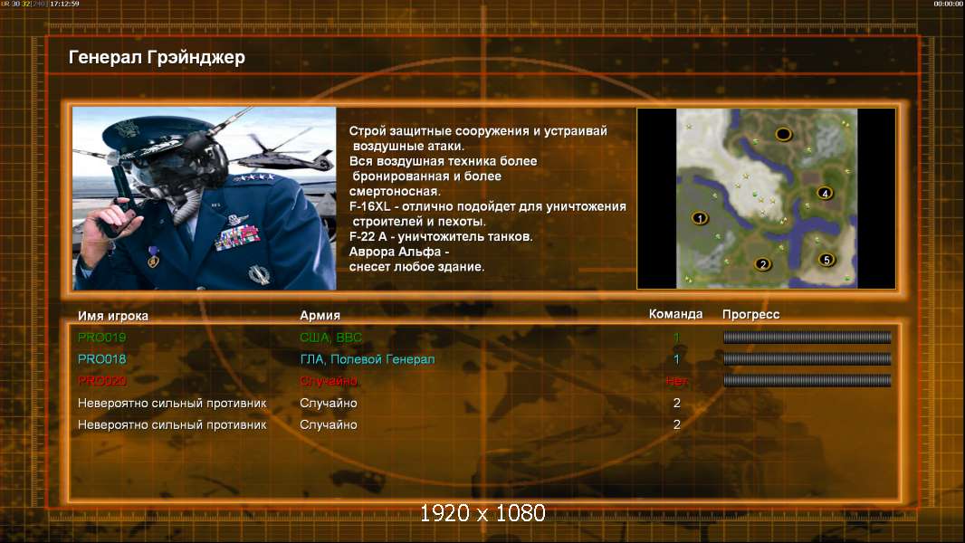This screenshot has width=965, height=543.
Task: Click the unnumbered black marker on map
Action: [x=783, y=133]
